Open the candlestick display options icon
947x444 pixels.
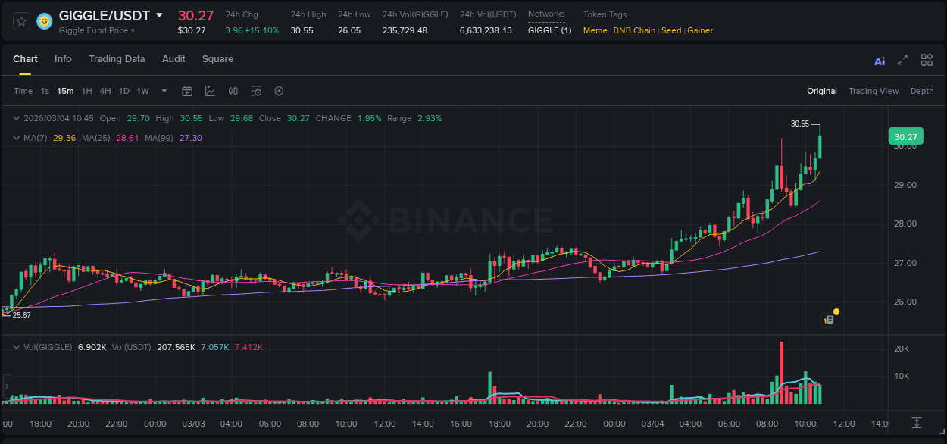coord(233,91)
